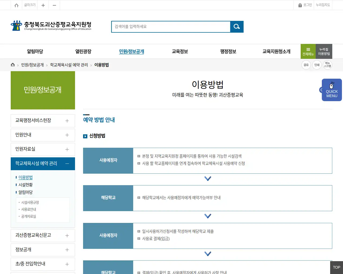Open the 누리집 이용방법 button

[x=324, y=51]
